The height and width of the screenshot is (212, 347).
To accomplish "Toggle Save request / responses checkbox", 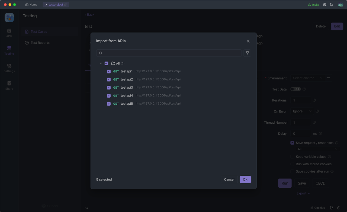I will [292, 143].
